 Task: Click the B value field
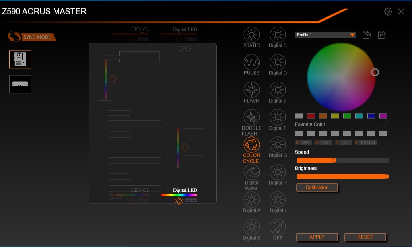(345, 143)
